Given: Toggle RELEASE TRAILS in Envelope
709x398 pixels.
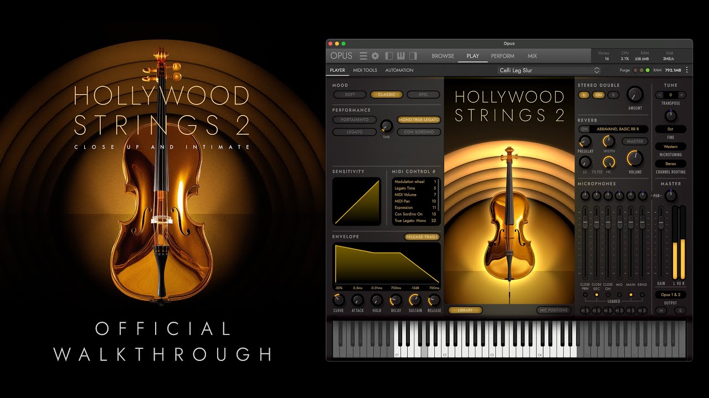Looking at the screenshot, I should pyautogui.click(x=422, y=237).
